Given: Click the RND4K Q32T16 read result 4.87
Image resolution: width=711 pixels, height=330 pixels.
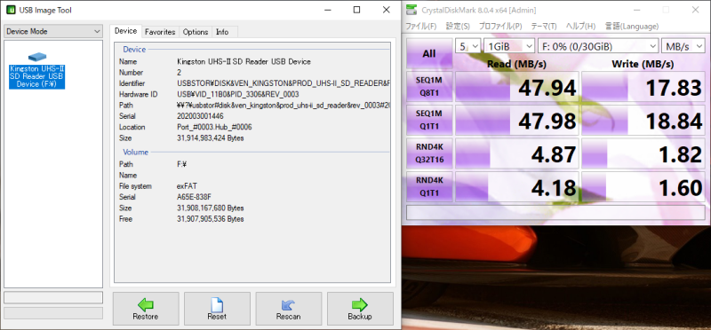Looking at the screenshot, I should (517, 153).
